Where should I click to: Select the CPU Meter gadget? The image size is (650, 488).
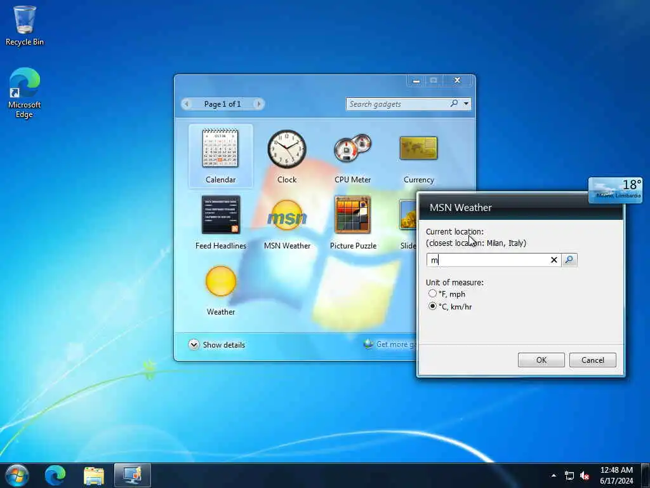coord(353,156)
